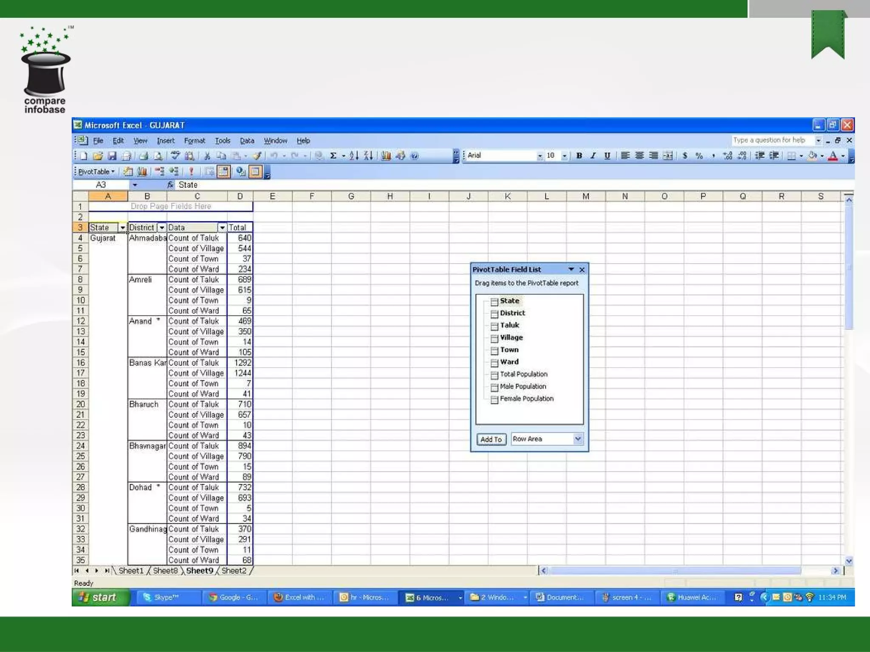Toggle Bold formatting
The width and height of the screenshot is (870, 652).
pos(579,156)
